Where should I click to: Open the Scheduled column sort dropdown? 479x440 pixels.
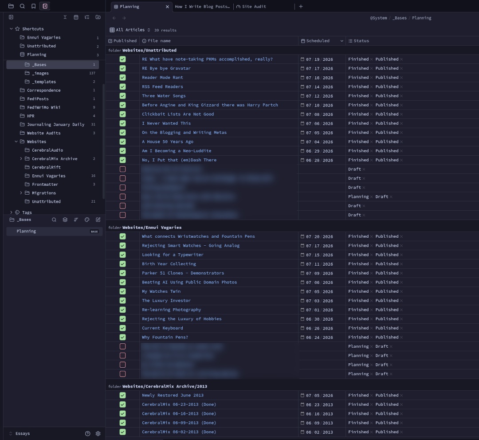click(342, 41)
